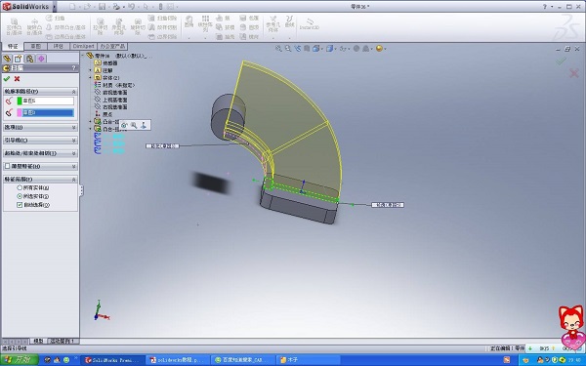586x366 pixels.
Task: Switch to the DimXpertManager panel tab
Action: point(41,59)
